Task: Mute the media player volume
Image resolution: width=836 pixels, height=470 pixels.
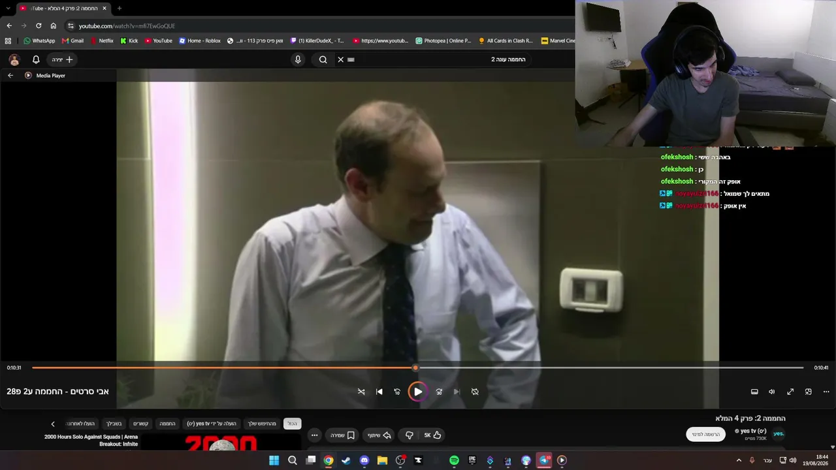Action: pos(771,392)
